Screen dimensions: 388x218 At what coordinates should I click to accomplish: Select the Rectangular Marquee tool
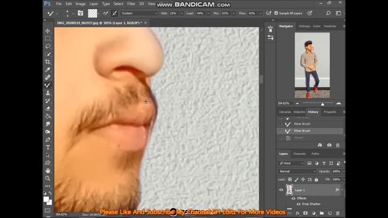48,39
